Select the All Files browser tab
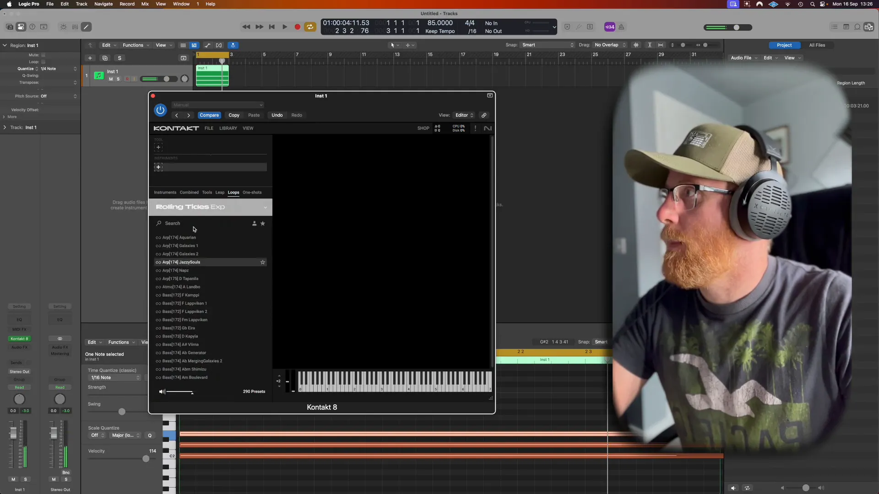 (x=817, y=45)
